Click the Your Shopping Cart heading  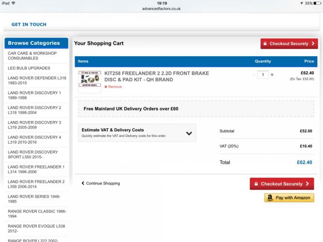point(99,43)
